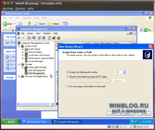Expand Services and Applications node
The image size is (155, 130).
pos(19,76)
